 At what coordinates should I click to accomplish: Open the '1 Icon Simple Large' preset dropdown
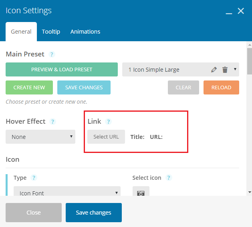(x=181, y=69)
